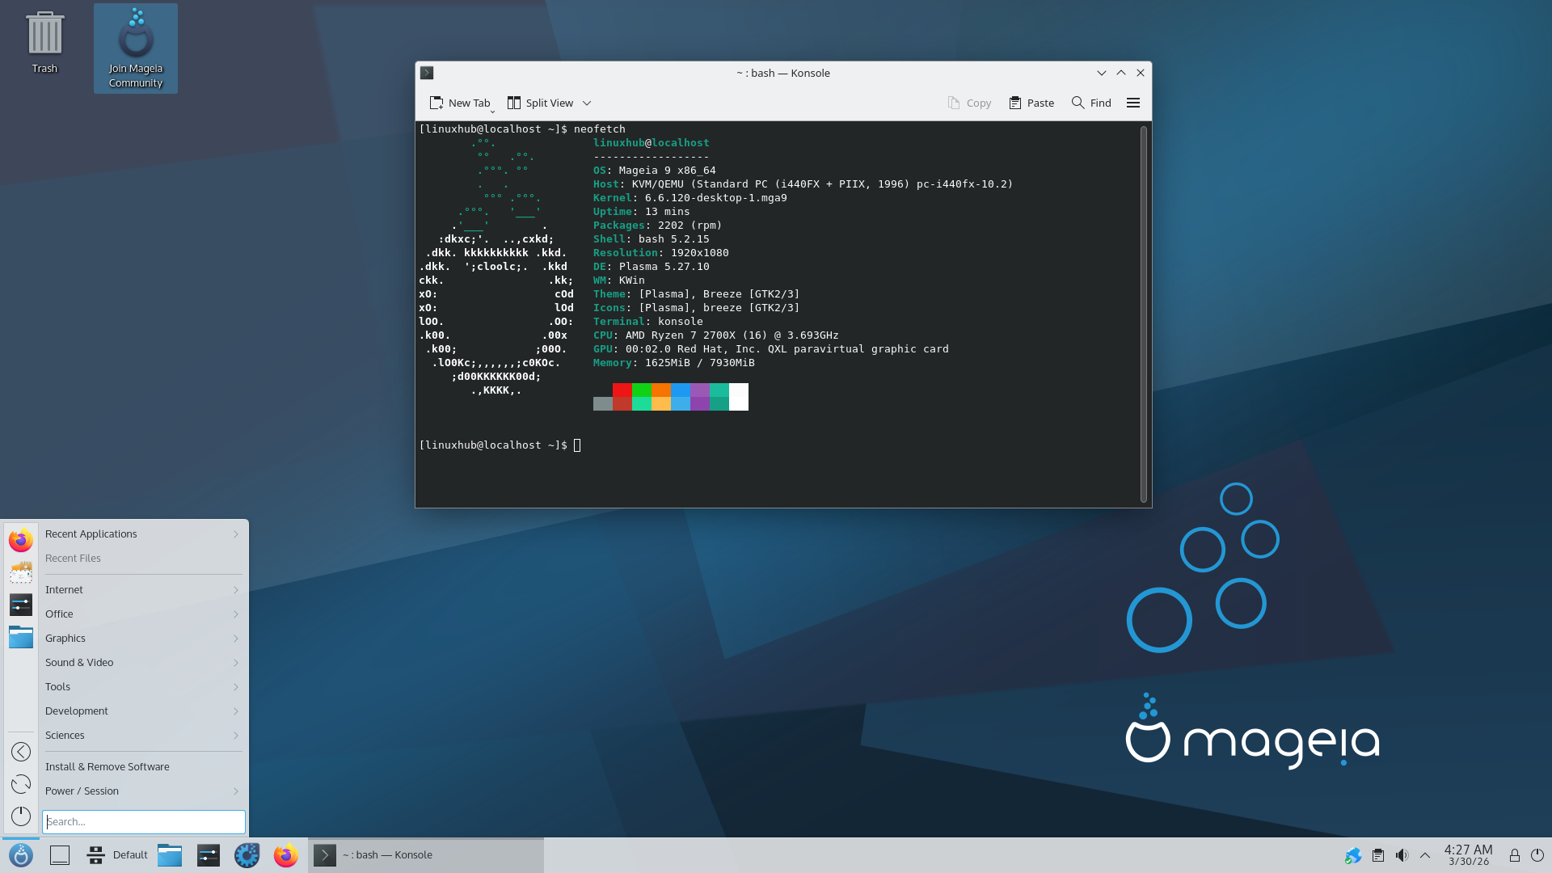Click the clipboard icon in system tray
Screen dimensions: 1552x873
pos(1378,855)
